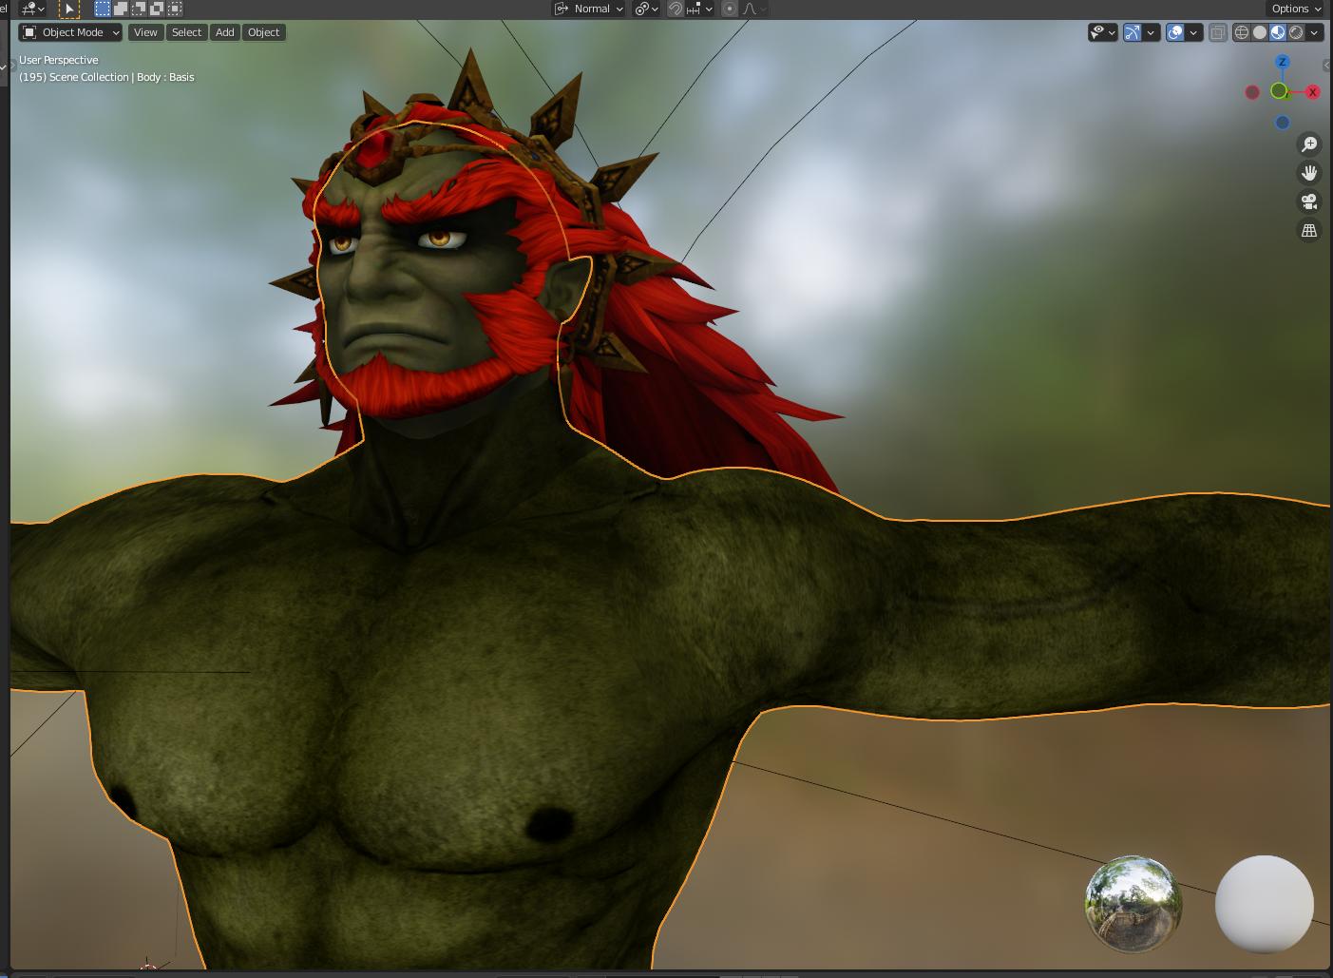Choose the invert selection mode icon
Viewport: 1333px width, 978px height.
tap(157, 8)
